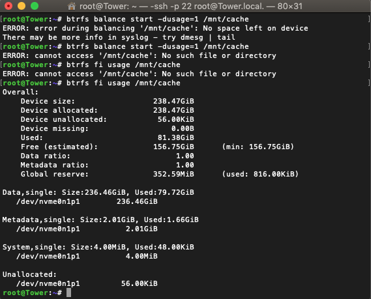Click the terminal cursor at the last prompt
This screenshot has width=371, height=299.
[68, 292]
